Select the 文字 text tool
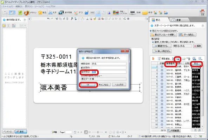The width and height of the screenshot is (208, 140). point(52,13)
